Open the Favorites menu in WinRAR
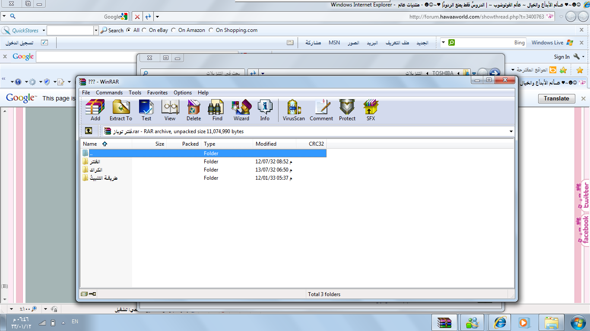The image size is (590, 331). pos(157,93)
